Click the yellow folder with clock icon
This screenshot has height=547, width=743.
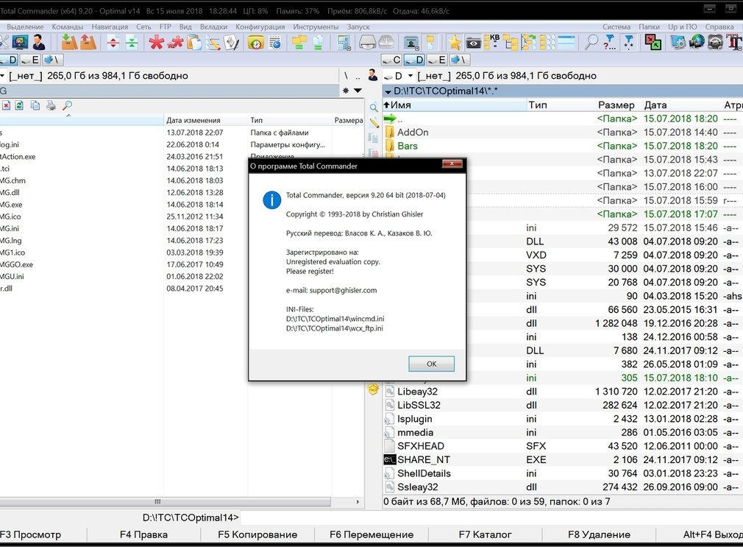coord(256,43)
